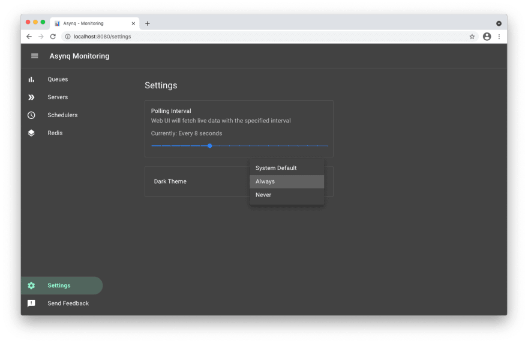The image size is (528, 343).
Task: Open the browser profile avatar icon
Action: (487, 37)
